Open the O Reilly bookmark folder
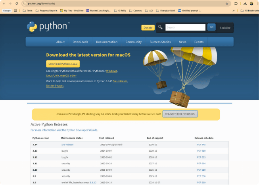 click(120, 11)
